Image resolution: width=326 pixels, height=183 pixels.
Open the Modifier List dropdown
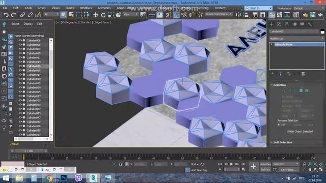point(296,39)
